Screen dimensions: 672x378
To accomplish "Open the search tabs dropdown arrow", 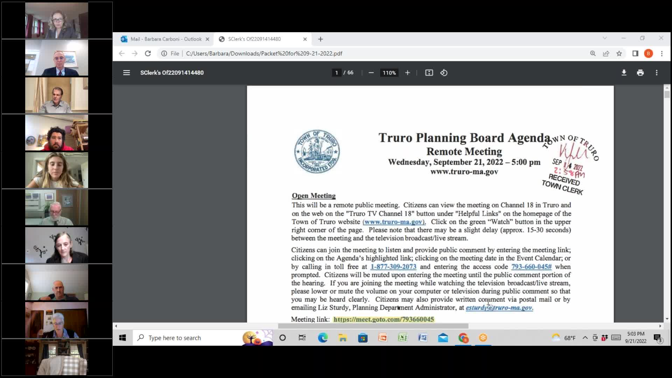I will pyautogui.click(x=605, y=38).
